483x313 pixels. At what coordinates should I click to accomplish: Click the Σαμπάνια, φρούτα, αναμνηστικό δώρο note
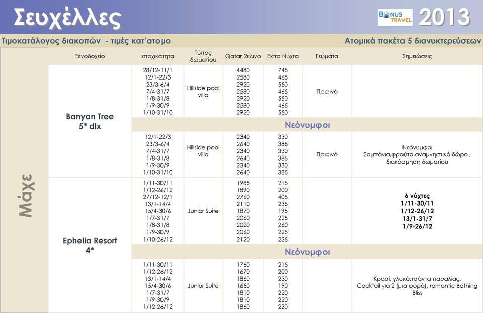pos(417,154)
